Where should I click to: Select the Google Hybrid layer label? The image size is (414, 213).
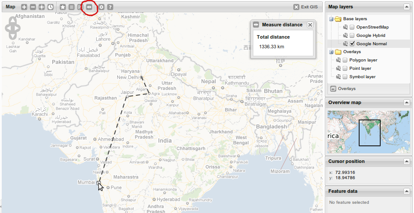pos(371,36)
